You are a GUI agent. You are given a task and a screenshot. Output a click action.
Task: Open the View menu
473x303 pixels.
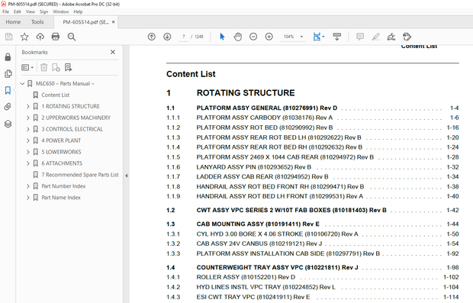pyautogui.click(x=31, y=11)
